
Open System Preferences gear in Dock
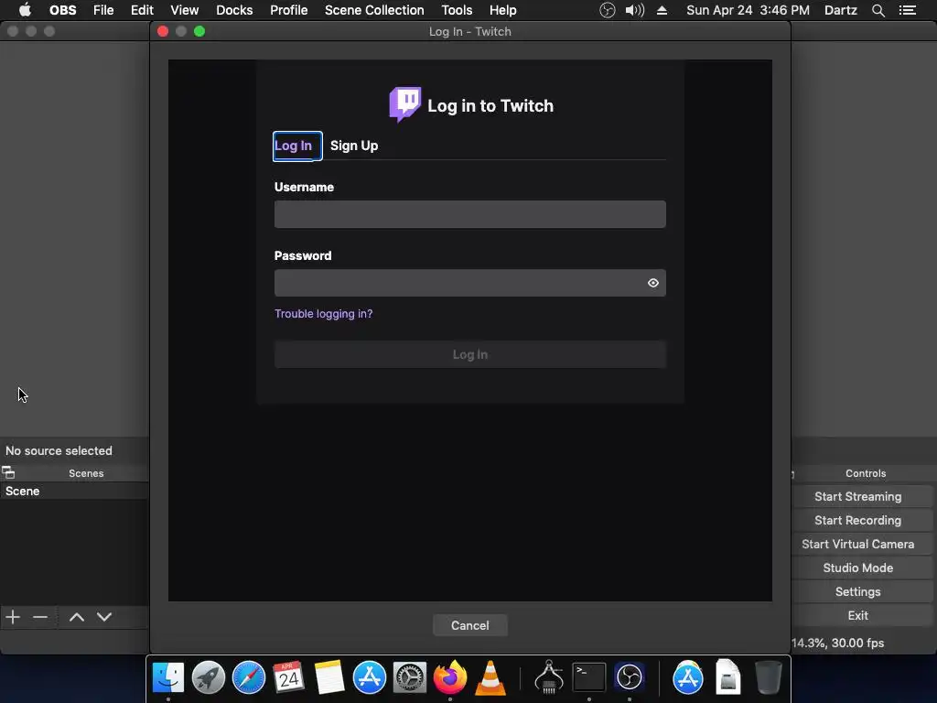[x=409, y=677]
